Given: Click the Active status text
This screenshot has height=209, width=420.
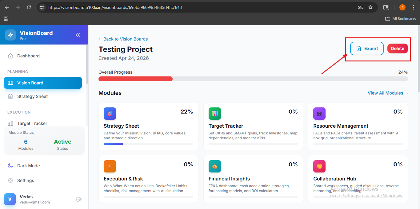Looking at the screenshot, I should (x=62, y=142).
